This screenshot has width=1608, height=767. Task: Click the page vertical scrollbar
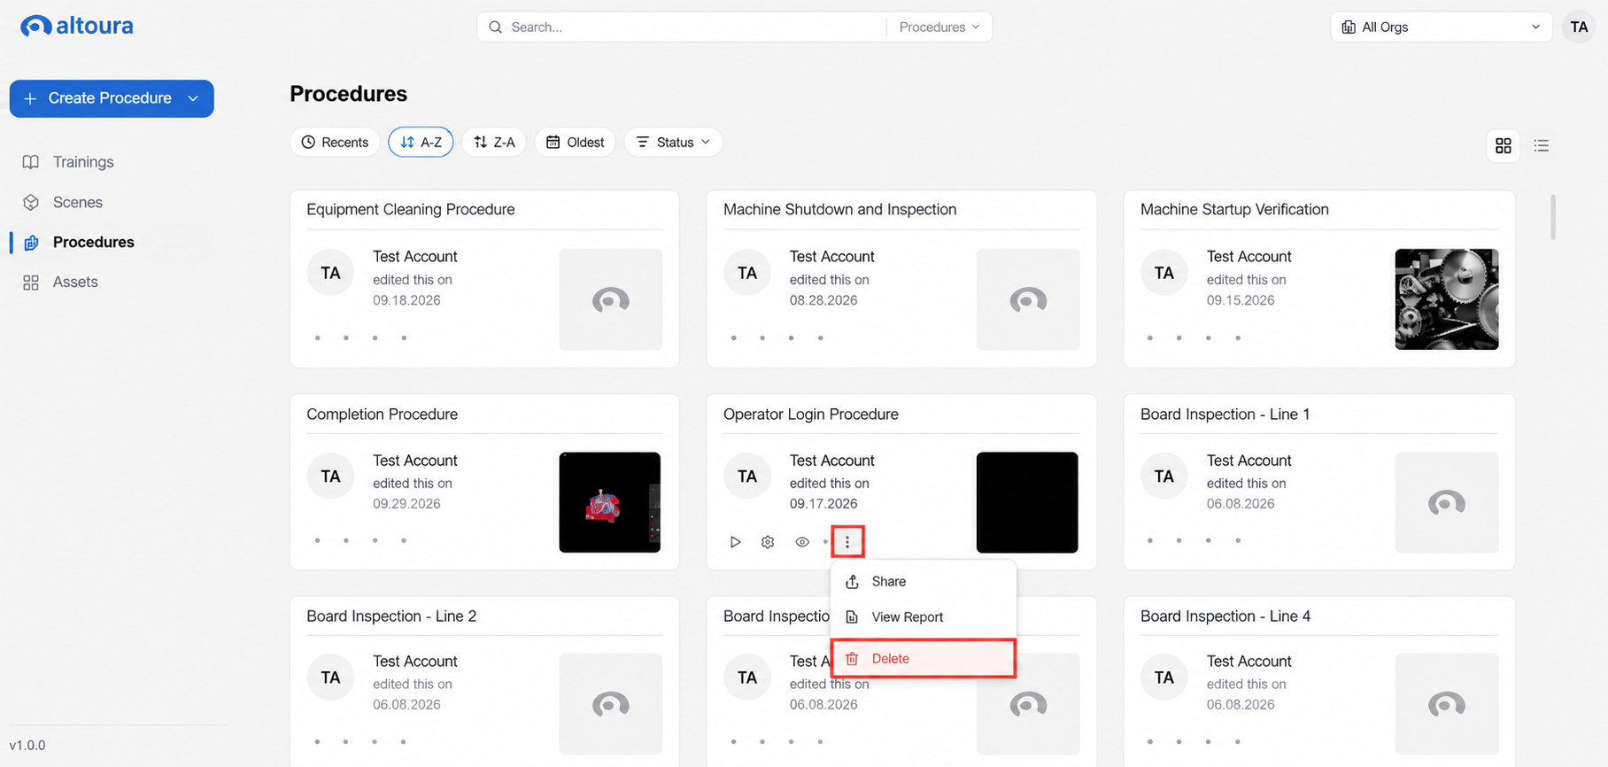coord(1553,217)
